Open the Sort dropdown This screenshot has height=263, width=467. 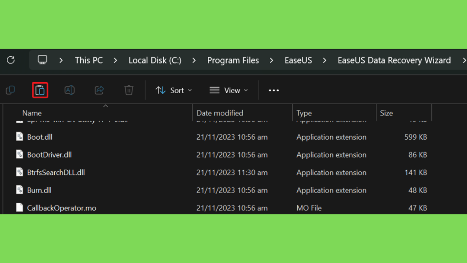(174, 90)
